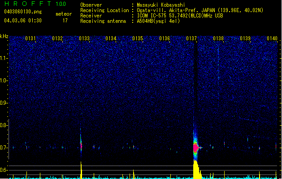Click the 'Observer' field label

click(x=91, y=5)
